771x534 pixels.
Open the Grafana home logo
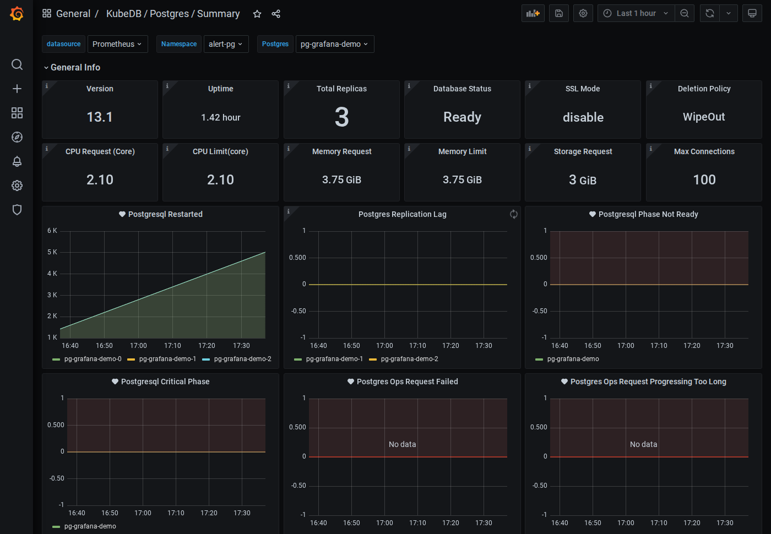pyautogui.click(x=17, y=14)
